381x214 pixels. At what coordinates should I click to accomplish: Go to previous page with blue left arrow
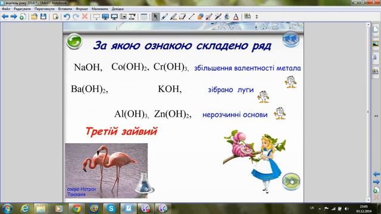click(x=5, y=17)
